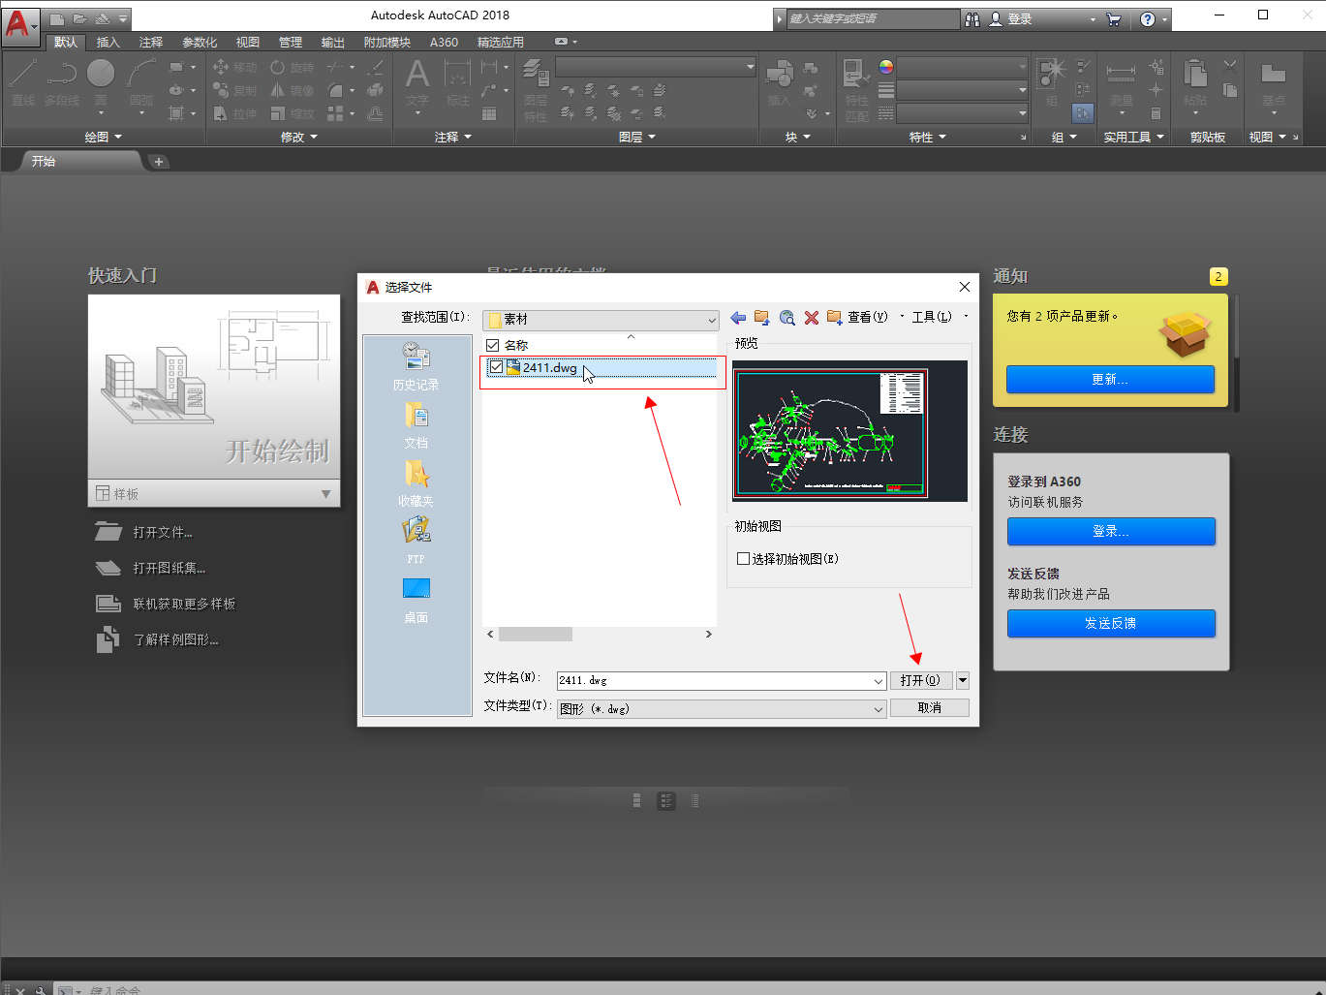
Task: Open the Favorites (收藏夹) location shortcut
Action: [x=416, y=482]
